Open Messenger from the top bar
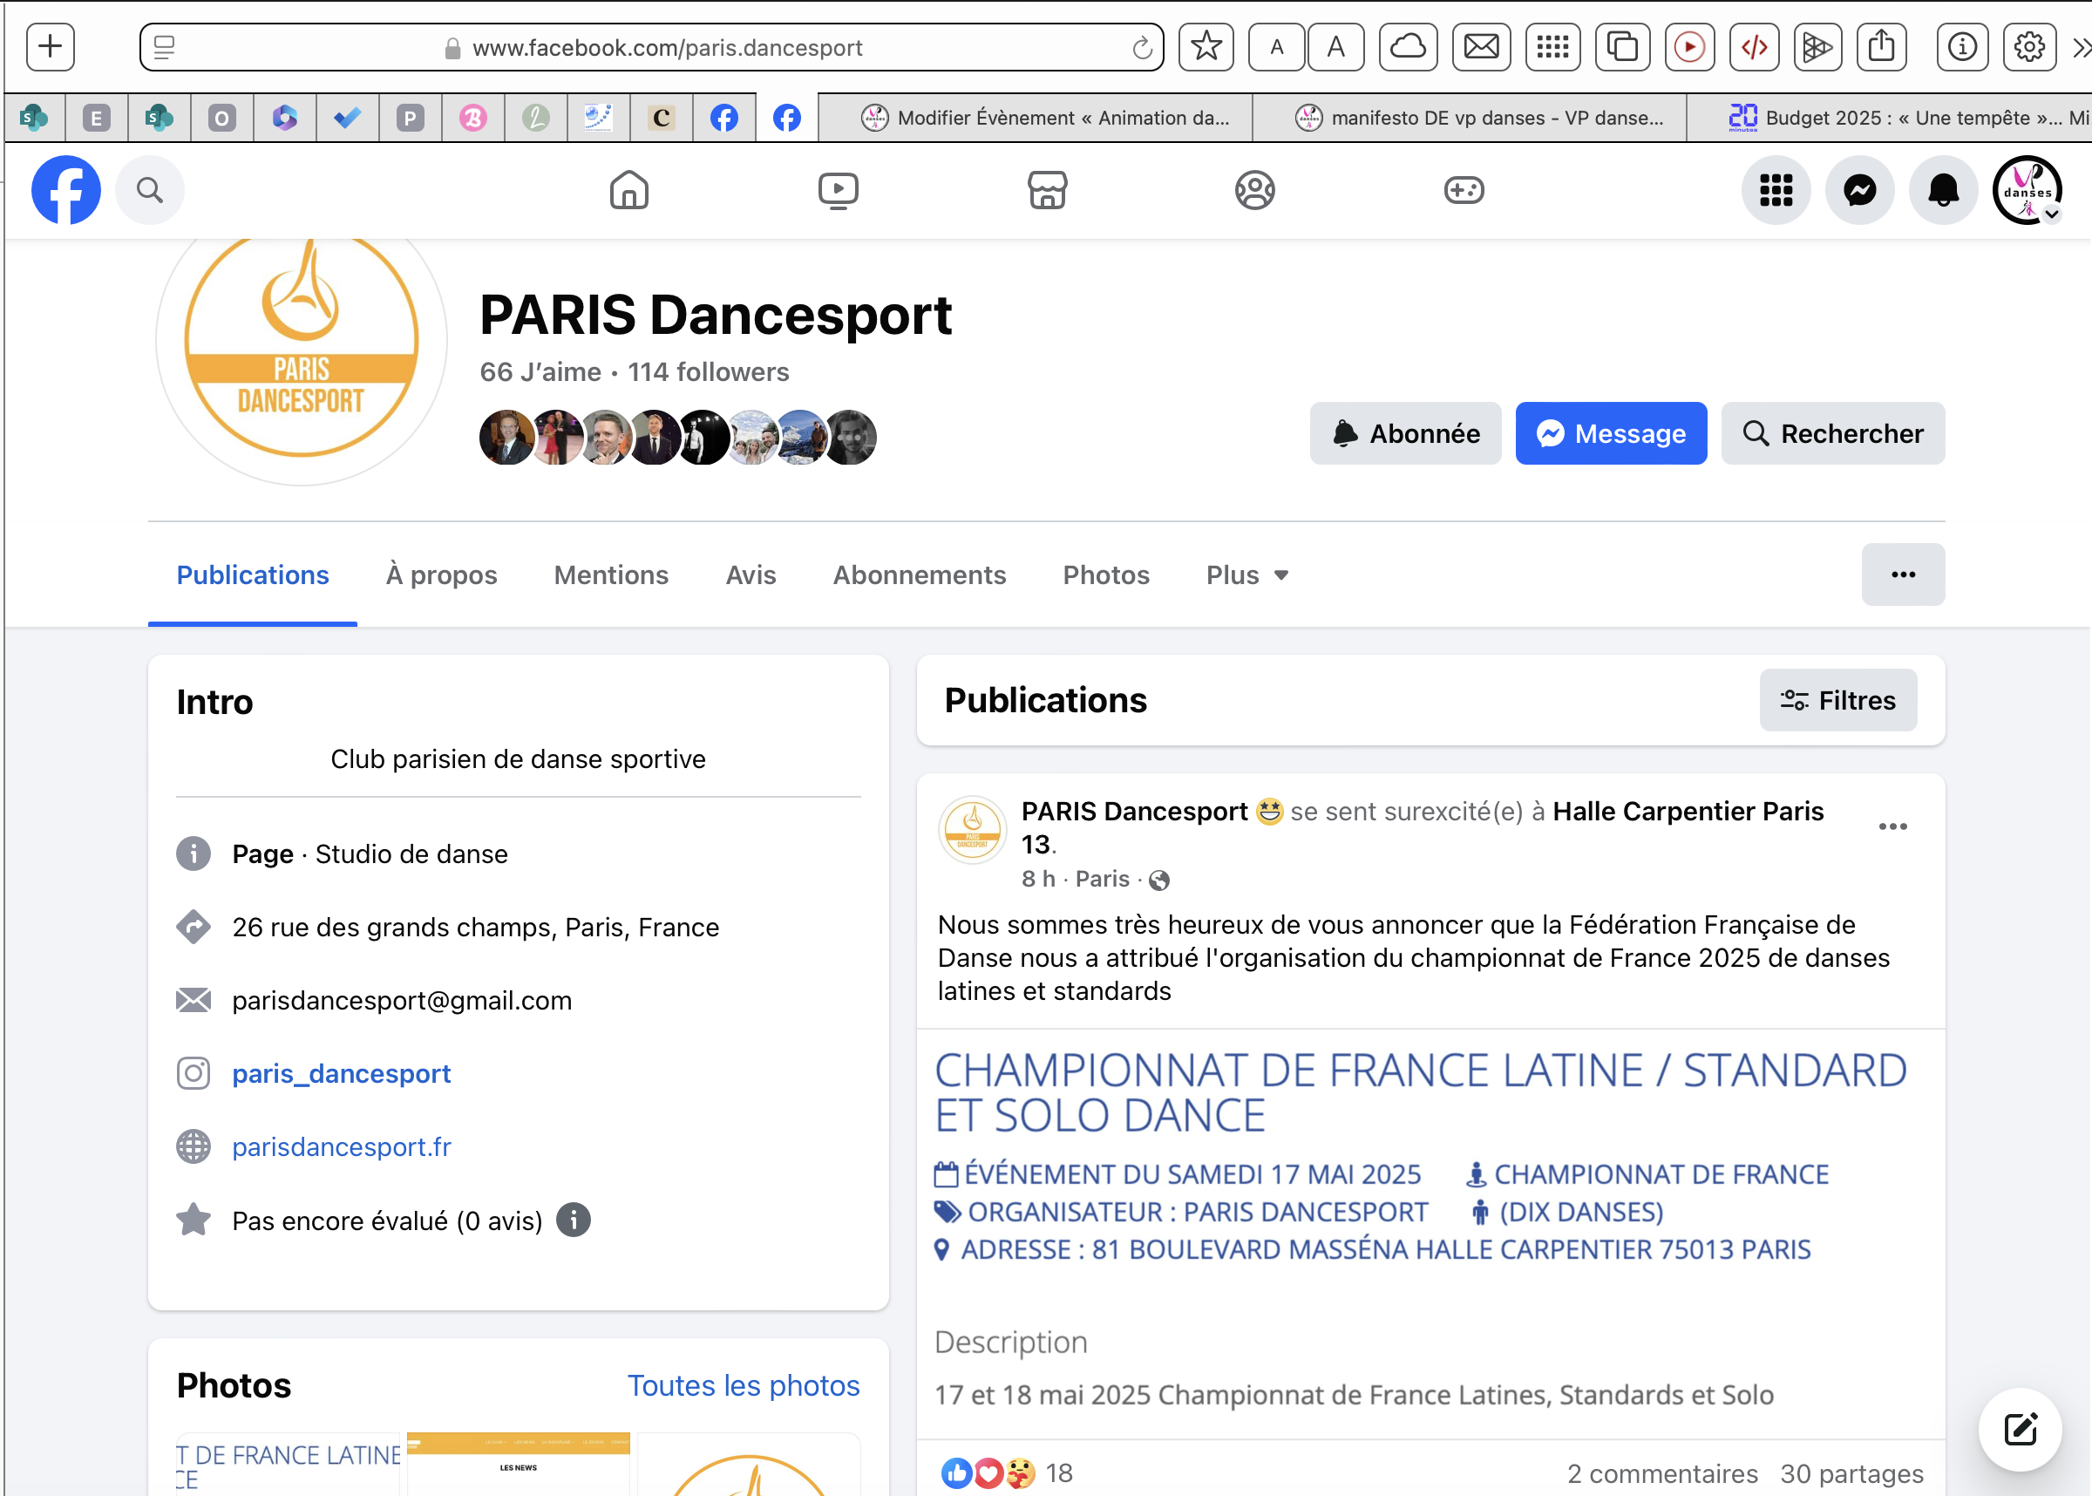 pyautogui.click(x=1859, y=190)
